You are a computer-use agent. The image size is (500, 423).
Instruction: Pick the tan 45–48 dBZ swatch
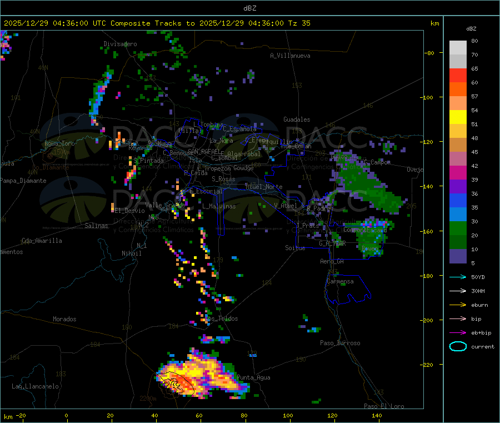click(458, 145)
